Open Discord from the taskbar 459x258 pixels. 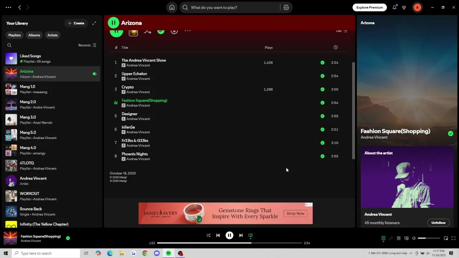(157, 253)
